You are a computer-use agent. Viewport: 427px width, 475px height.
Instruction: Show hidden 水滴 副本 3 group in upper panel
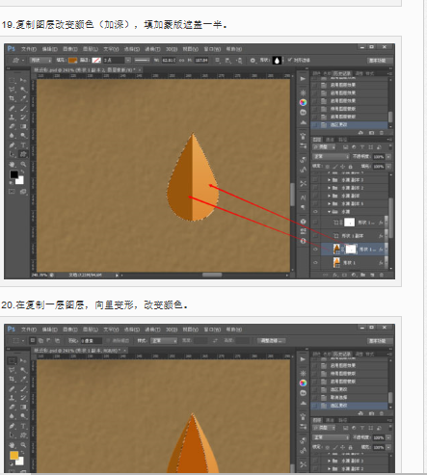[x=315, y=180]
